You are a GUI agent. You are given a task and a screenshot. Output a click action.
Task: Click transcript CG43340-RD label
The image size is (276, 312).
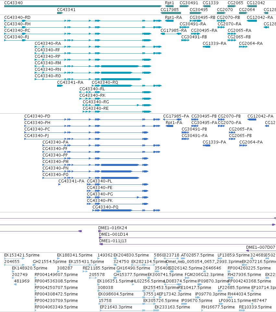(x=17, y=18)
